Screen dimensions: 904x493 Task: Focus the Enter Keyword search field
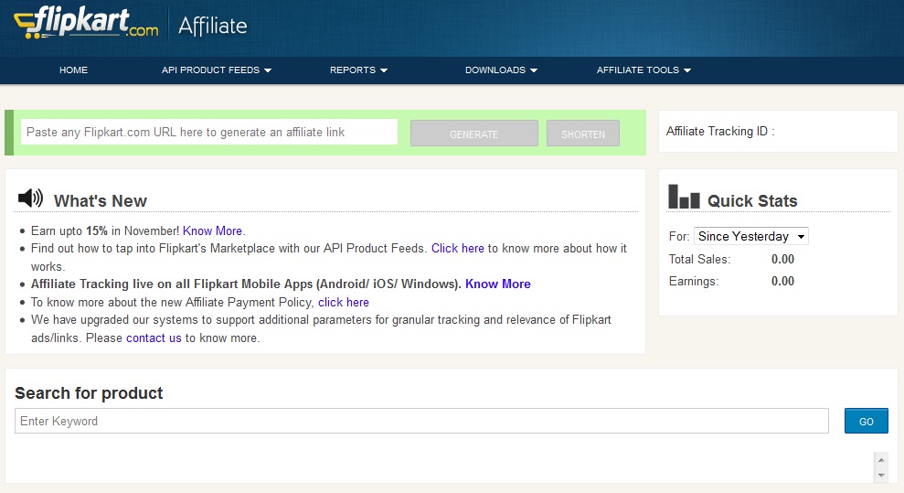click(x=421, y=421)
